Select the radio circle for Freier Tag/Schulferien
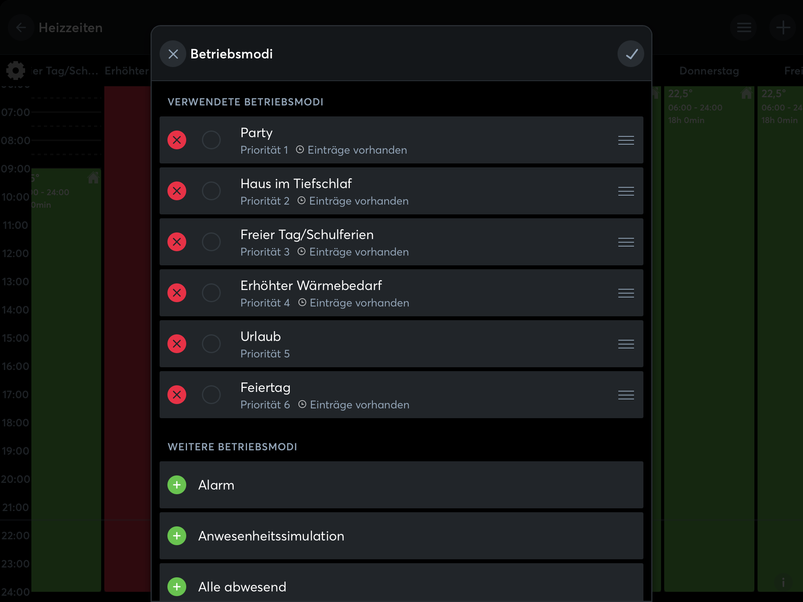Screen dimensions: 803x602 [x=211, y=242]
